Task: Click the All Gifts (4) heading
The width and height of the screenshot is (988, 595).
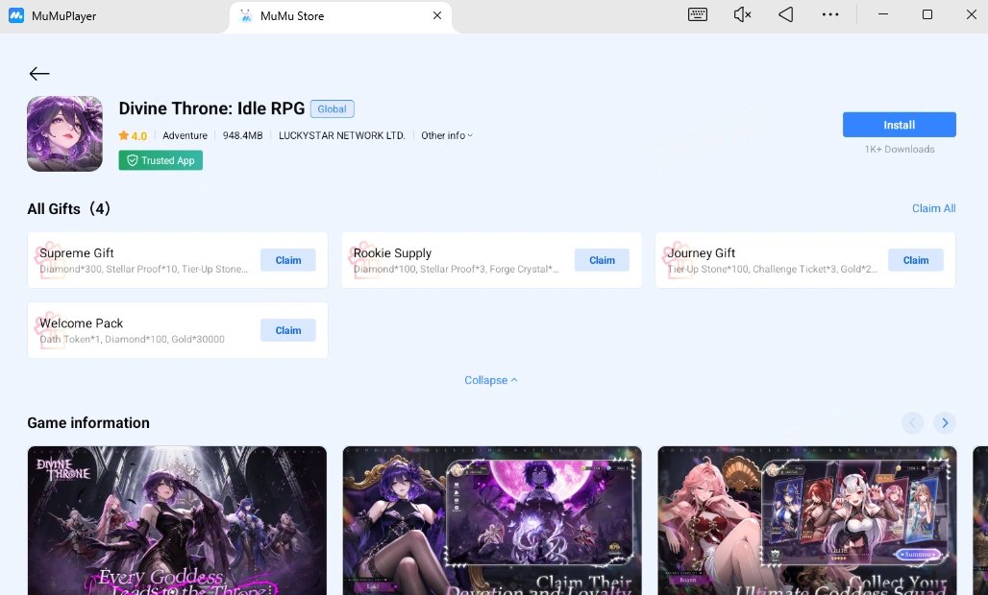Action: [68, 209]
